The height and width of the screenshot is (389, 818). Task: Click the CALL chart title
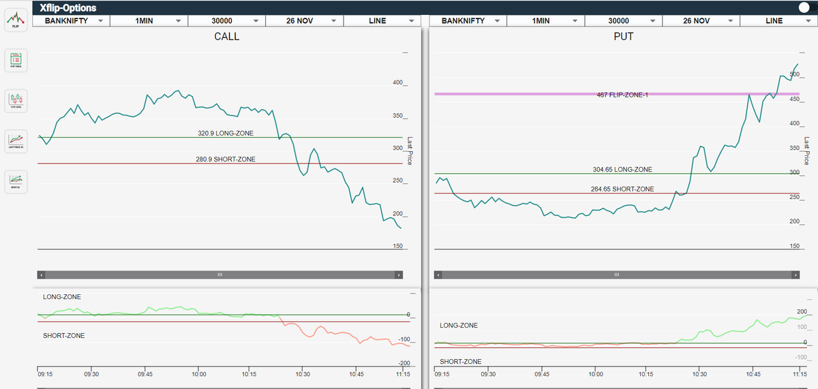point(227,37)
